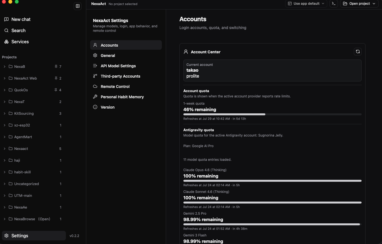The image size is (382, 244).
Task: Click the pin icon on NexaB project
Action: click(56, 66)
